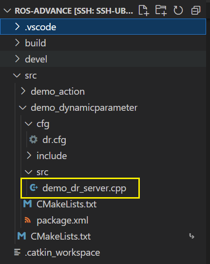
Task: Collapse the ROS-ADVANCE workspace section
Action: click(7, 11)
